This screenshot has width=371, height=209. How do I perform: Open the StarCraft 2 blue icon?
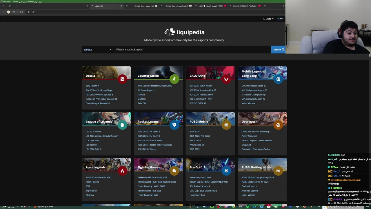click(226, 171)
